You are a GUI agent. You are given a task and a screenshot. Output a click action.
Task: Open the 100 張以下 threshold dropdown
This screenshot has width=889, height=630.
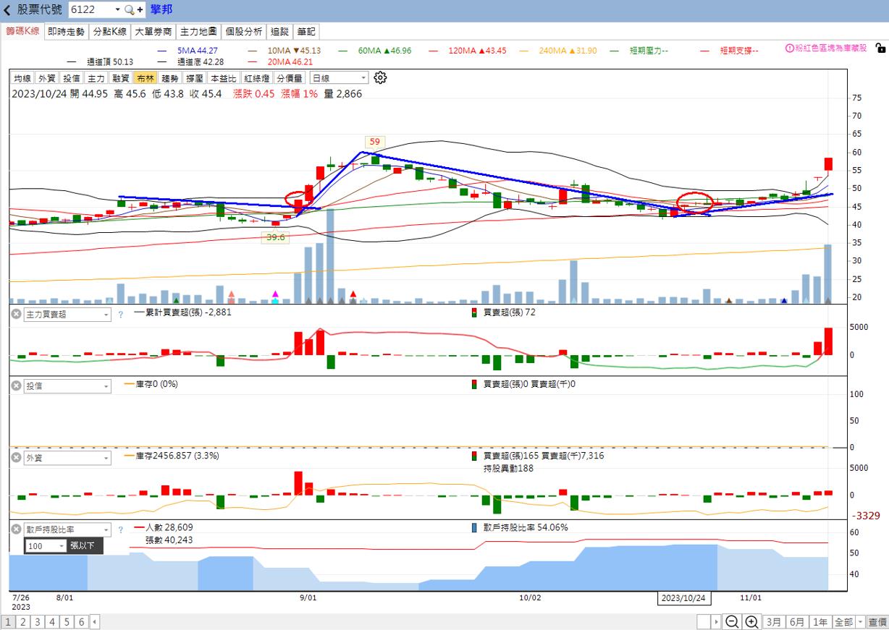coord(61,546)
